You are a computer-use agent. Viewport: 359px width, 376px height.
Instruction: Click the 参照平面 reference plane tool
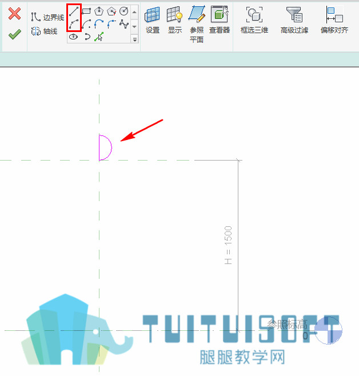point(197,24)
